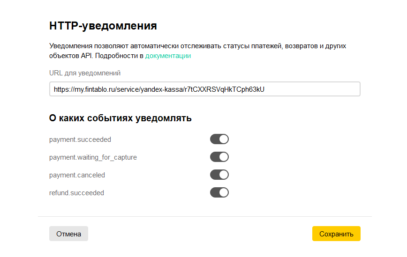
Task: Toggle the payment.succeeded notification switch
Action: pos(219,139)
